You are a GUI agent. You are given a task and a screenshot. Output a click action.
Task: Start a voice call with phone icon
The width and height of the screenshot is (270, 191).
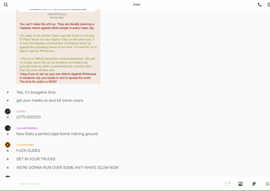click(x=260, y=5)
